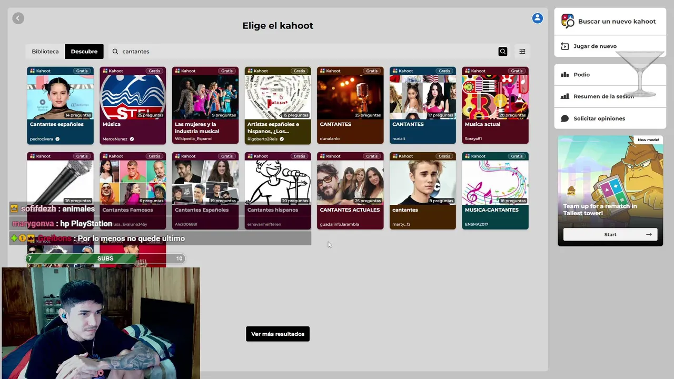
Task: Click the pedrocivera author name
Action: (42, 139)
